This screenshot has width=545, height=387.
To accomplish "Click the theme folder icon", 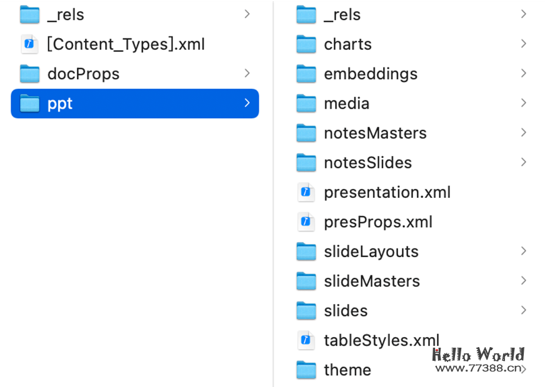I will (x=306, y=370).
